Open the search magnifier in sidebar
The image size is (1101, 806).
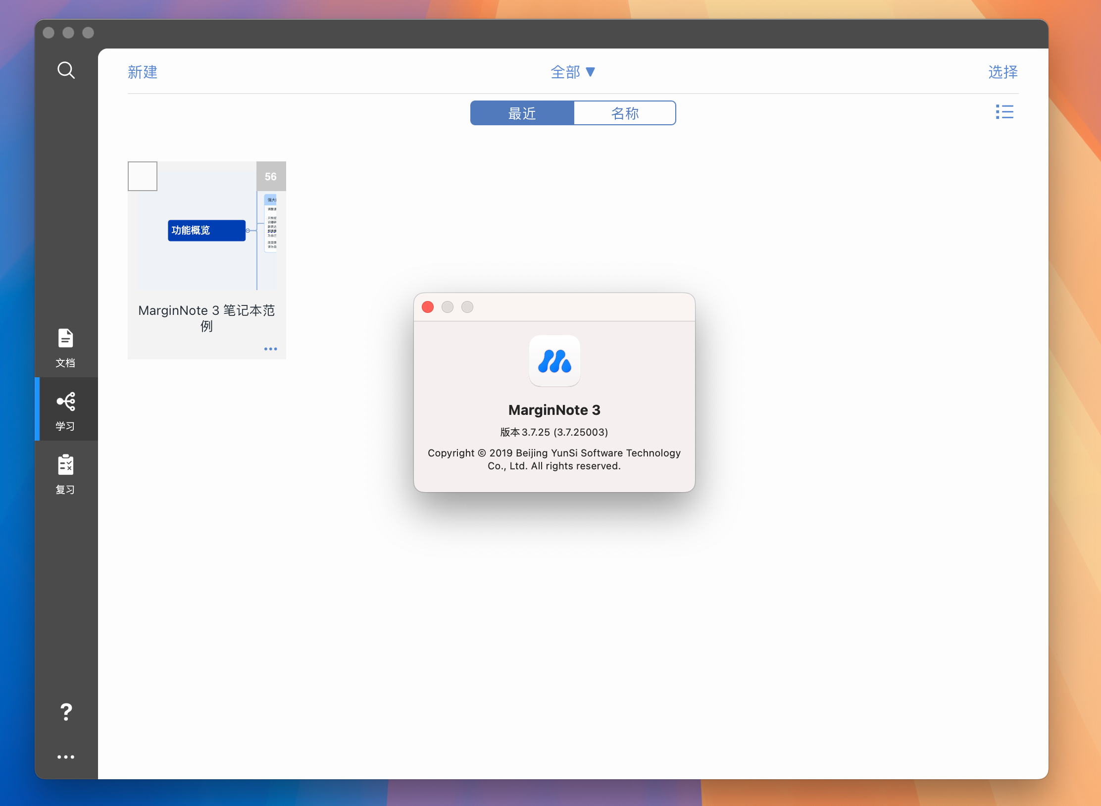click(66, 70)
